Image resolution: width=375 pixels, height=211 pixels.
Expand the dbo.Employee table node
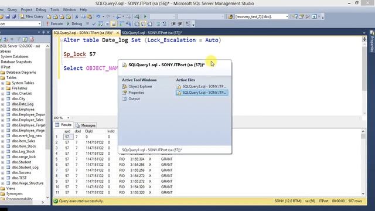pos(2,110)
